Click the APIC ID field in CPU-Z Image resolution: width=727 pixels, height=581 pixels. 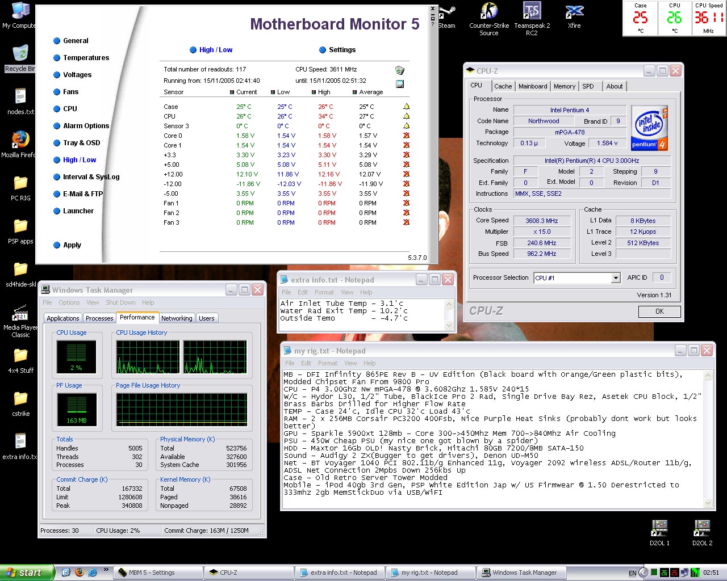point(662,277)
